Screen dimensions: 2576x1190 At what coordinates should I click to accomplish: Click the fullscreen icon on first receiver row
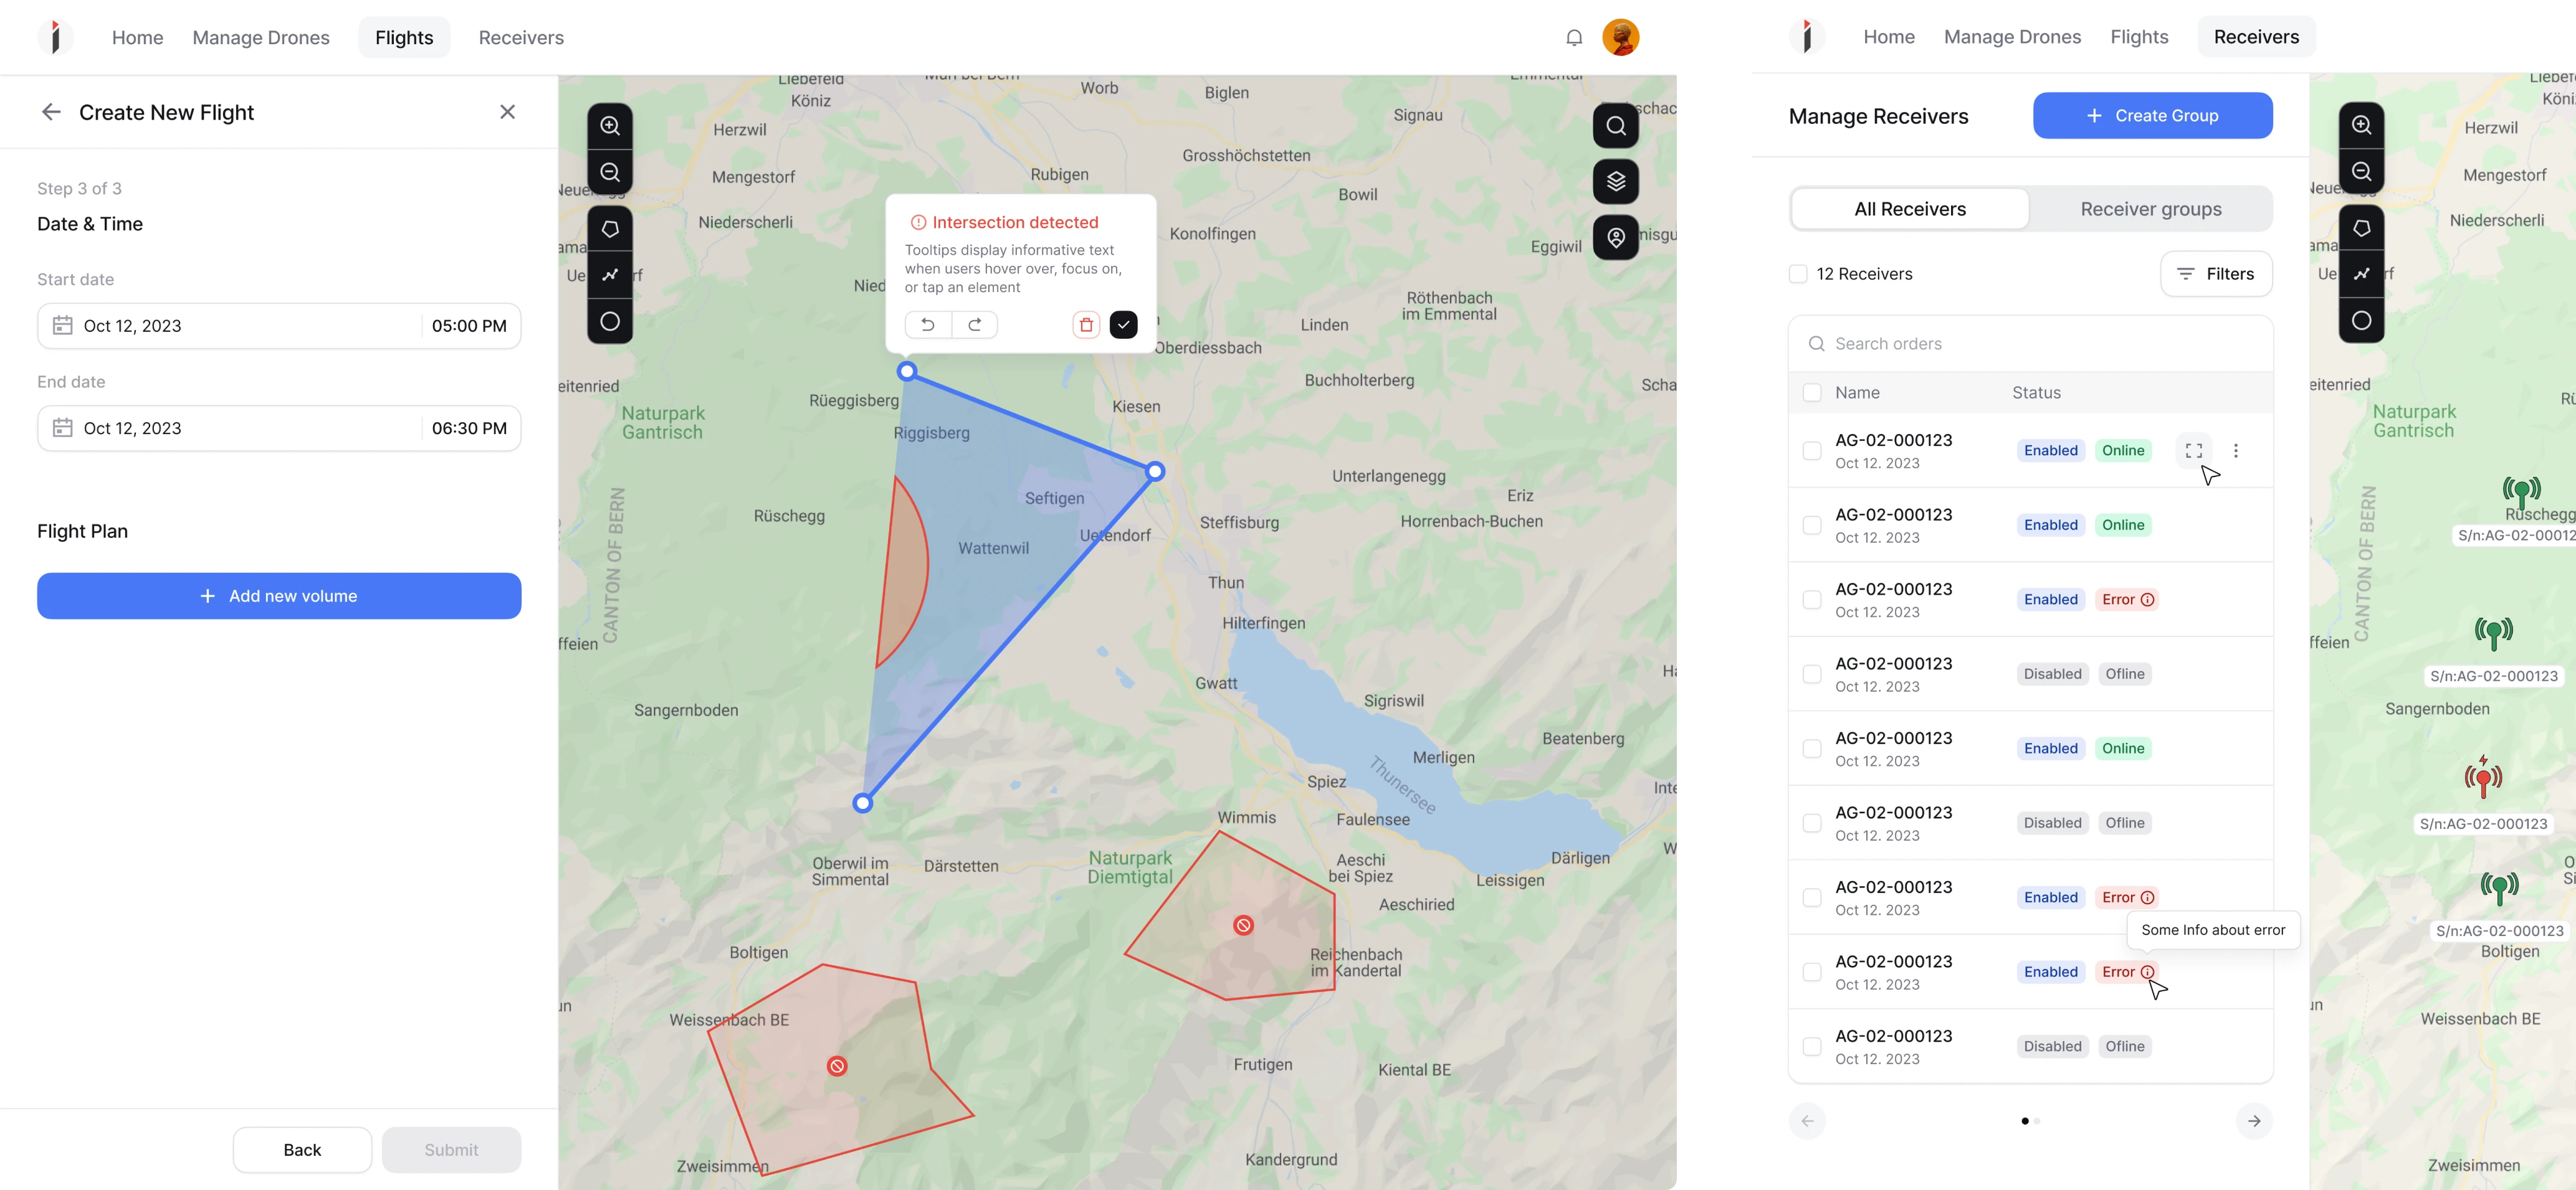pos(2193,451)
